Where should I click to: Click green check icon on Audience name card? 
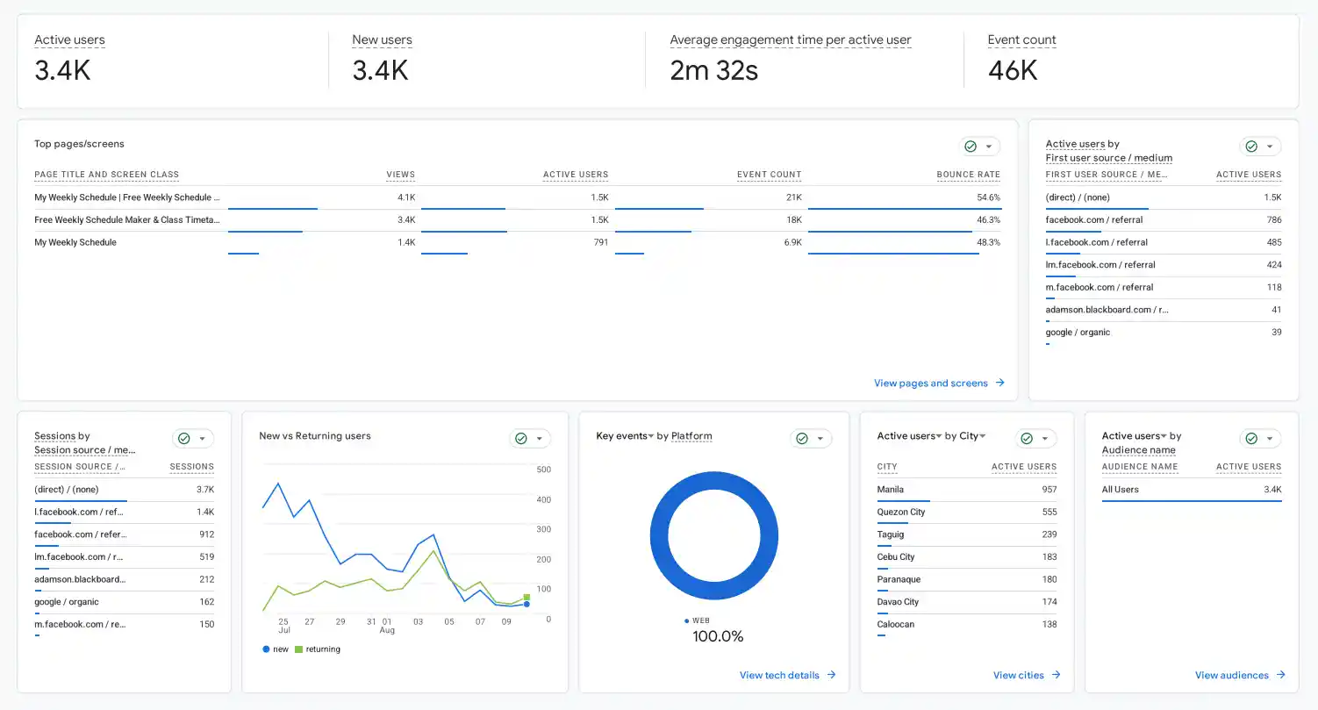[x=1251, y=439]
